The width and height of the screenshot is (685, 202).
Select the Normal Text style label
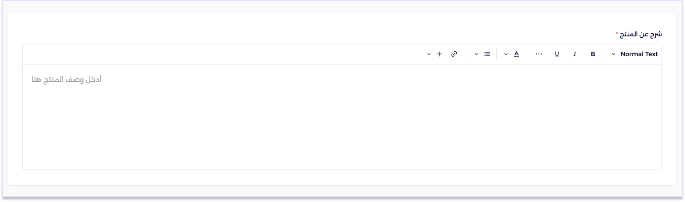(639, 54)
